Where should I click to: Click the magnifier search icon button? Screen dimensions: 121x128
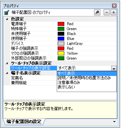click(x=97, y=12)
